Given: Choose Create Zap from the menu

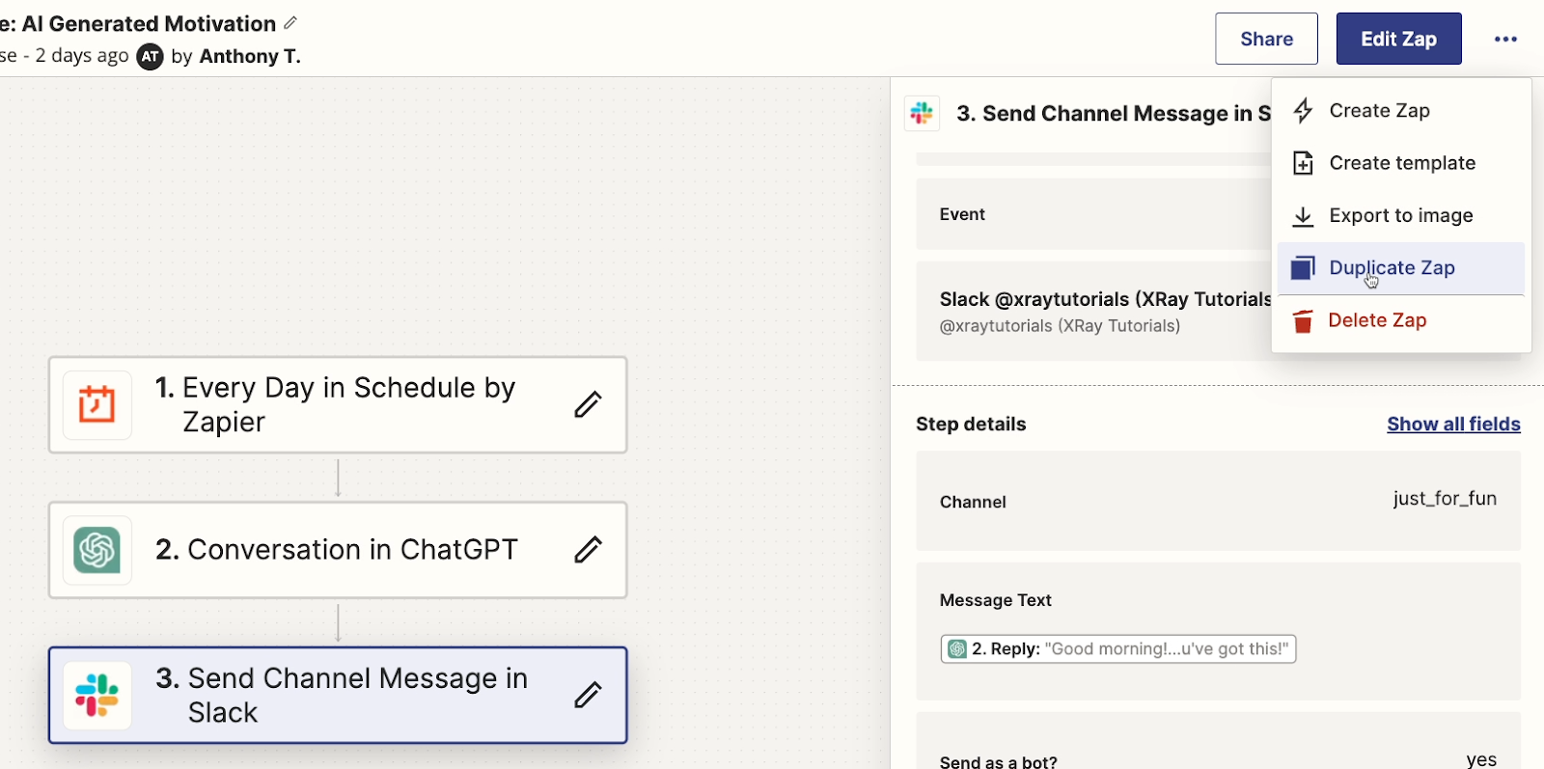Looking at the screenshot, I should pos(1400,111).
